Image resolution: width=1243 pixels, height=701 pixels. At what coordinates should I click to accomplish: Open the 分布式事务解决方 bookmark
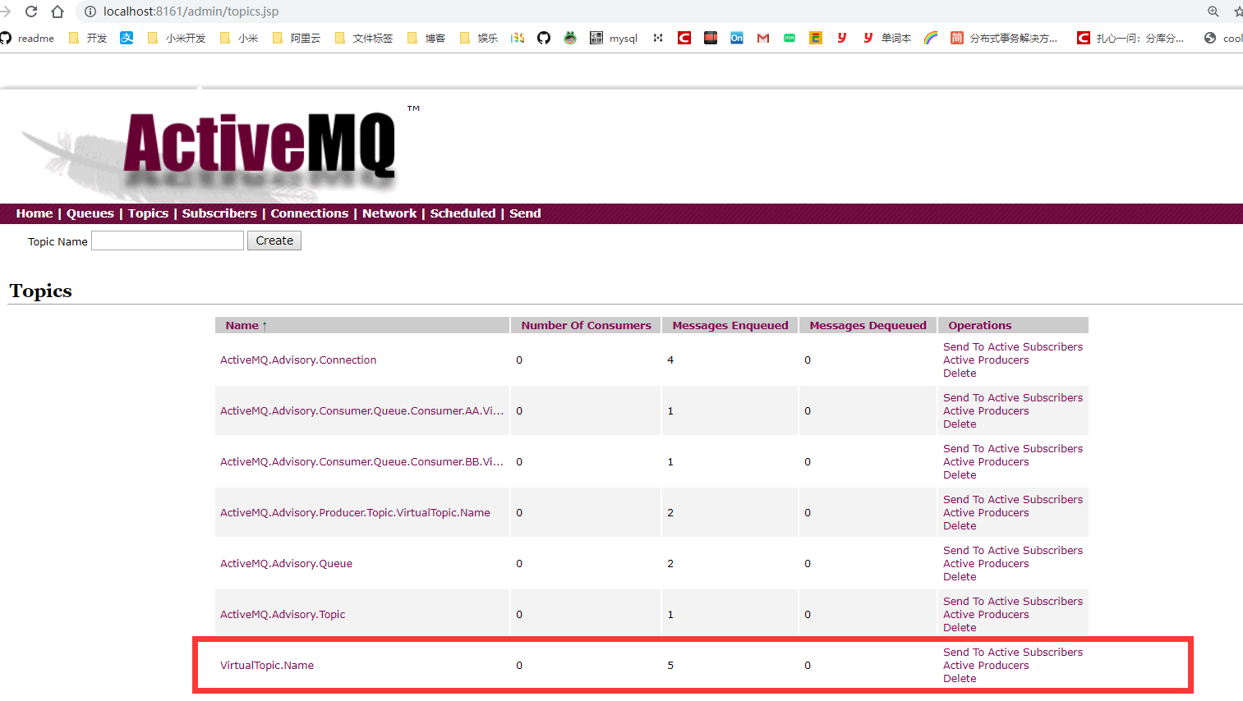[x=1005, y=38]
